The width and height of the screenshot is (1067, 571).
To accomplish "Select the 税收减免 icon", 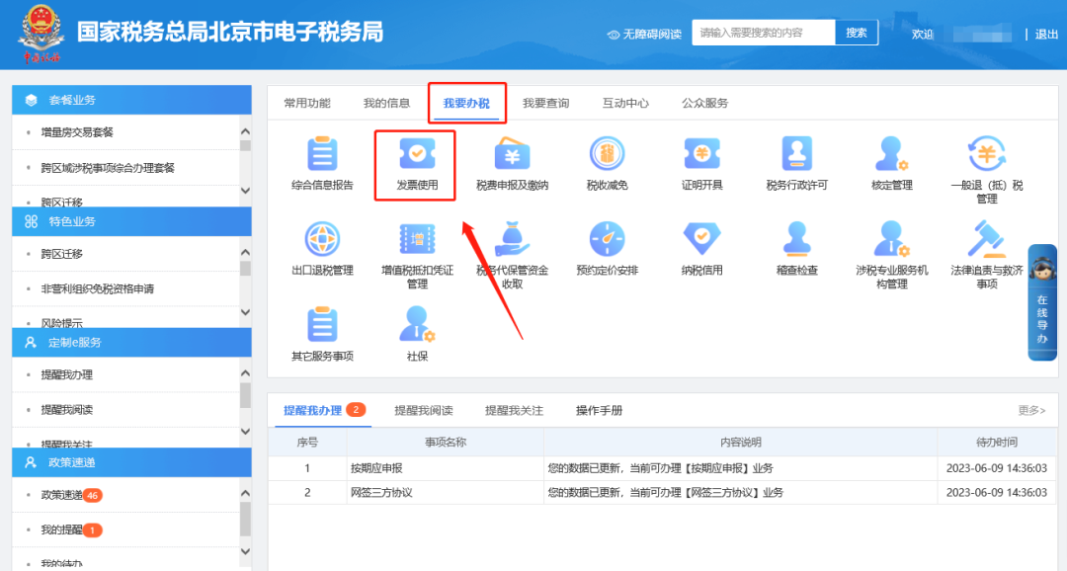I will (x=607, y=156).
